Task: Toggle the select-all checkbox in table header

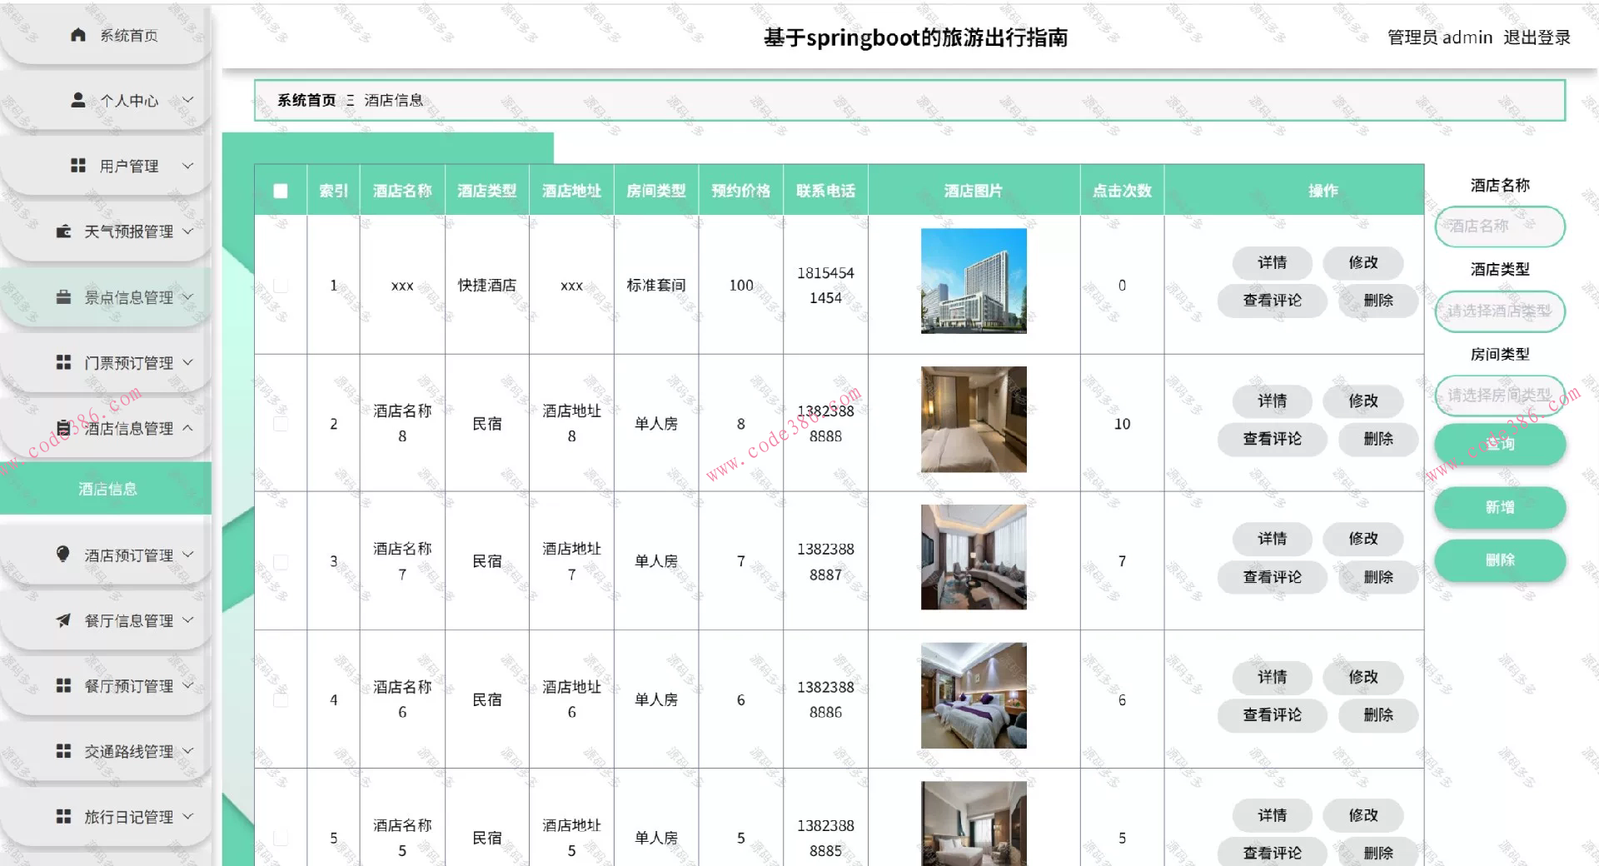Action: tap(281, 191)
